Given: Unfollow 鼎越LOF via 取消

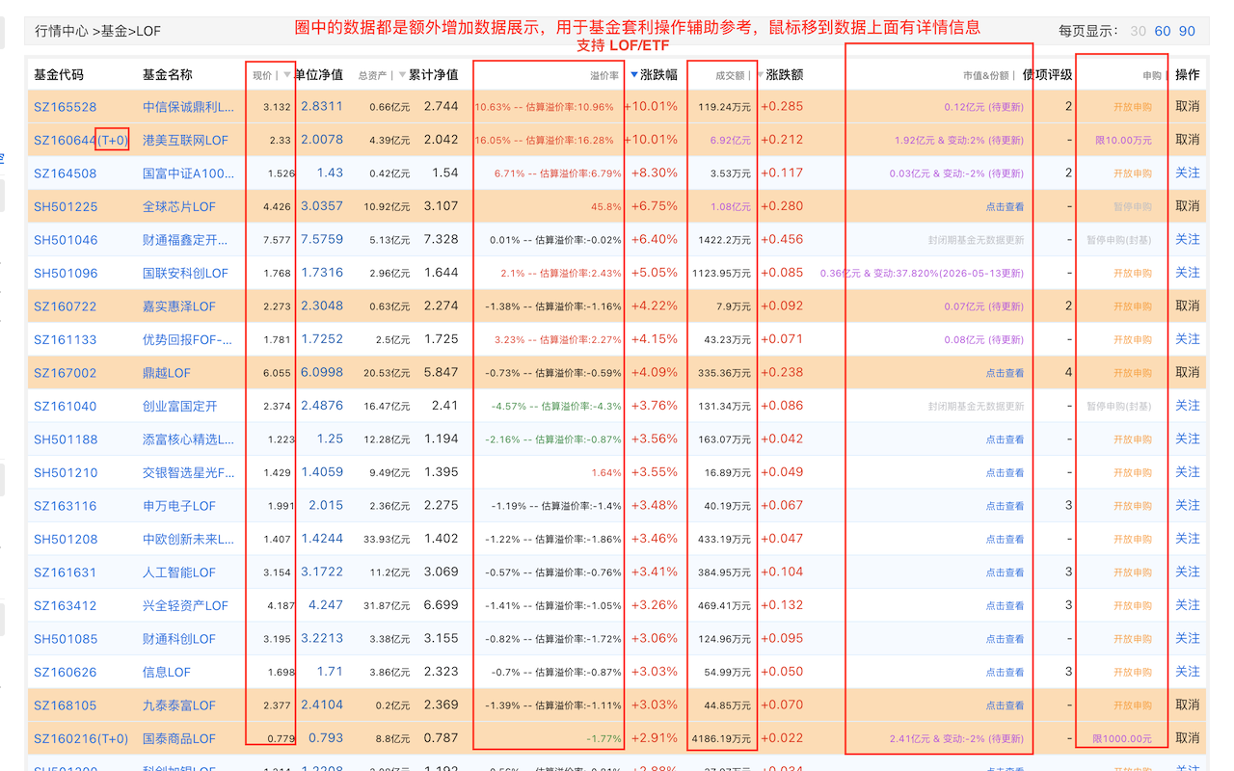Looking at the screenshot, I should point(1188,372).
